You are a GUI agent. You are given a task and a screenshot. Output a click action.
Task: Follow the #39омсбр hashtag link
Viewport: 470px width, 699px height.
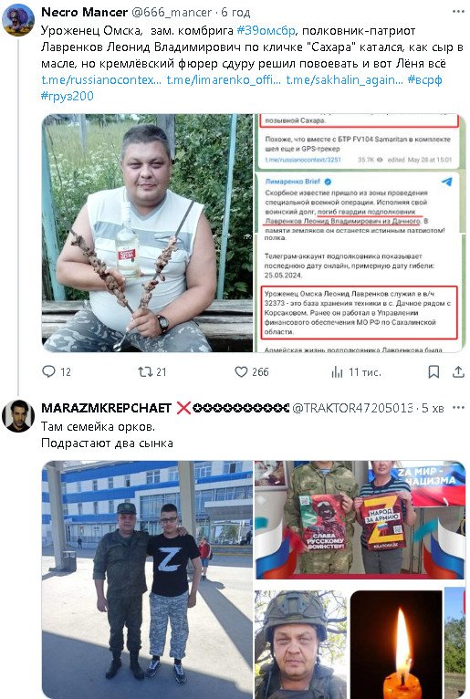(x=266, y=30)
